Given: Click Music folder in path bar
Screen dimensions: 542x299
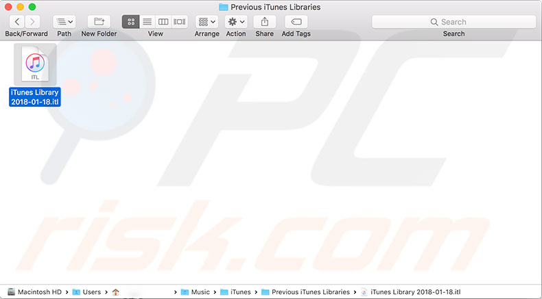Looking at the screenshot, I should (196, 291).
